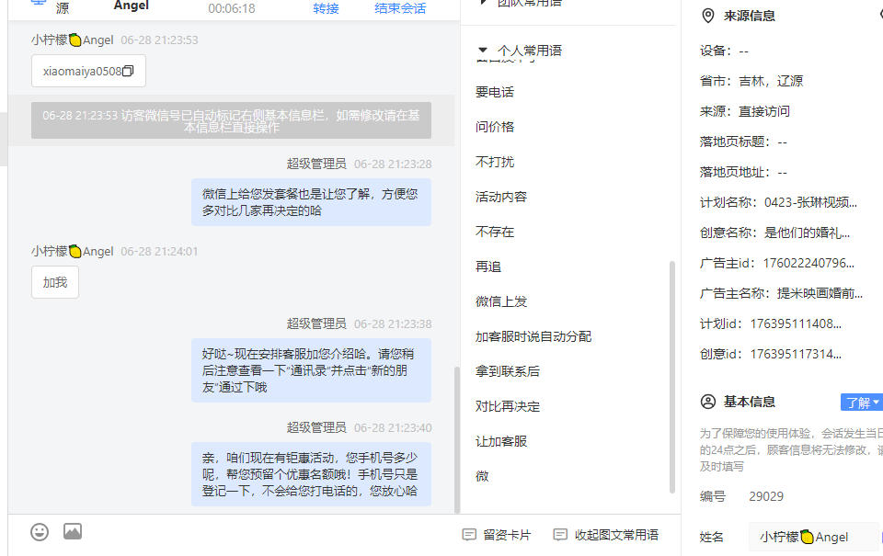Select the 不打扰 quick phrase
Viewport: 883px width, 556px height.
point(495,162)
